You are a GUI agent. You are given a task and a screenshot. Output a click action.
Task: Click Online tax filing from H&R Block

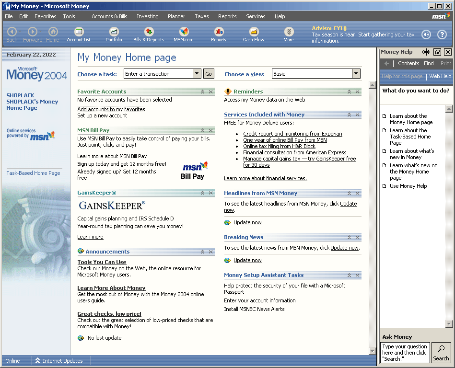tap(279, 146)
